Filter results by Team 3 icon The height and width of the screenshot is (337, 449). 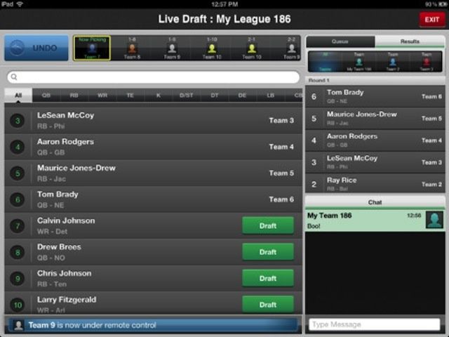click(x=427, y=61)
